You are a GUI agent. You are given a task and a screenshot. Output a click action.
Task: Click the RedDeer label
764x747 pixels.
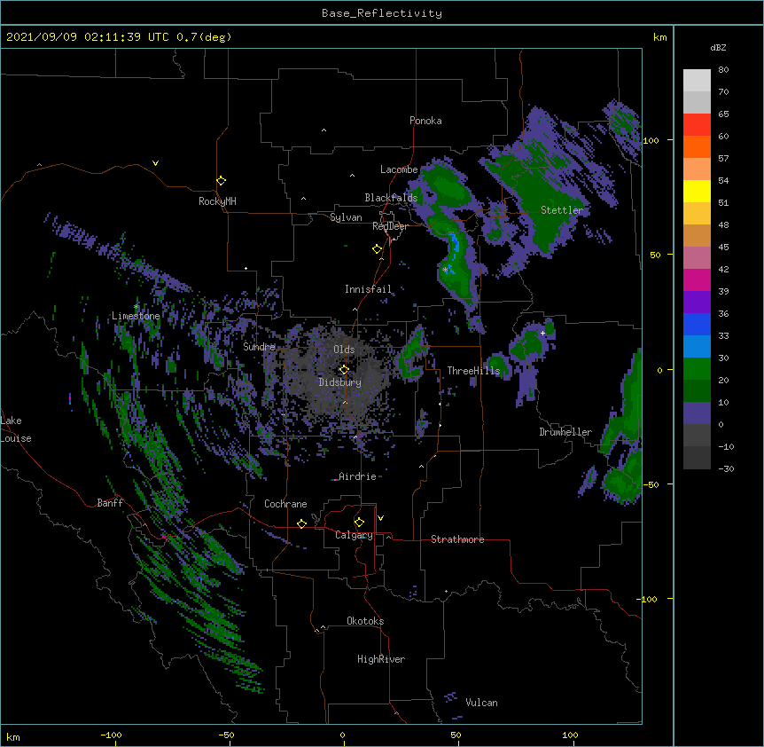coord(390,226)
